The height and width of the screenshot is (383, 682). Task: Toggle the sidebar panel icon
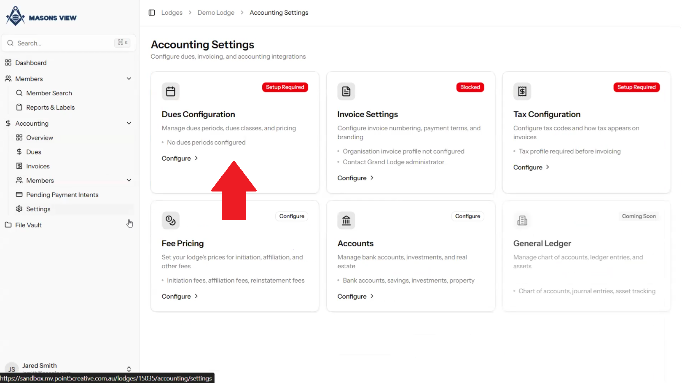pyautogui.click(x=152, y=13)
